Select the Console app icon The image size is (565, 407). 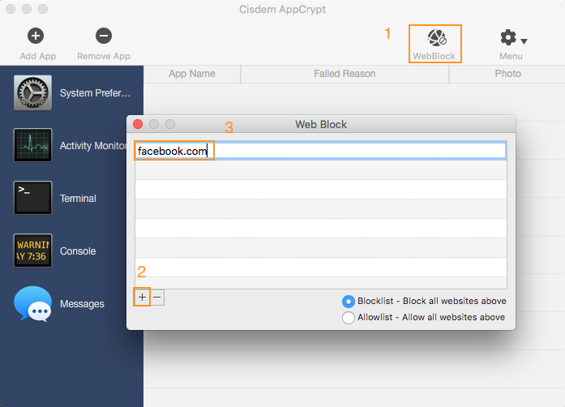[x=33, y=251]
